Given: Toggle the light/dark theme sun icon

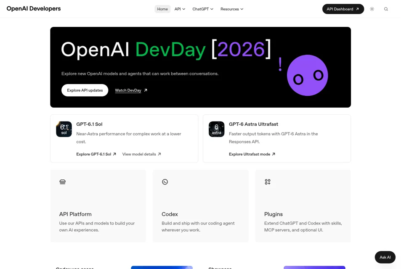Looking at the screenshot, I should 372,9.
